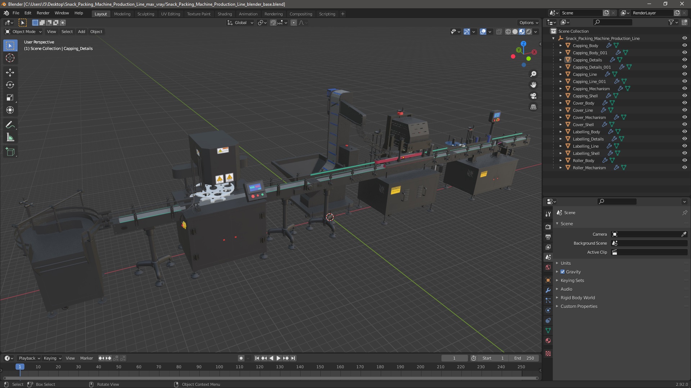The width and height of the screenshot is (691, 388).
Task: Activate the Rotate tool
Action: (10, 85)
